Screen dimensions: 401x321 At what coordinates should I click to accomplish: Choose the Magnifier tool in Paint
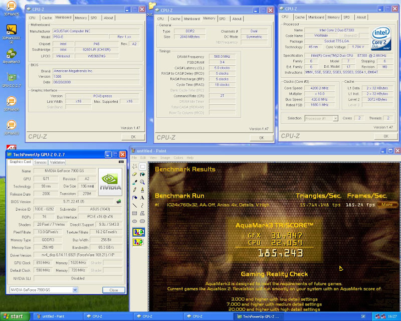click(x=142, y=182)
